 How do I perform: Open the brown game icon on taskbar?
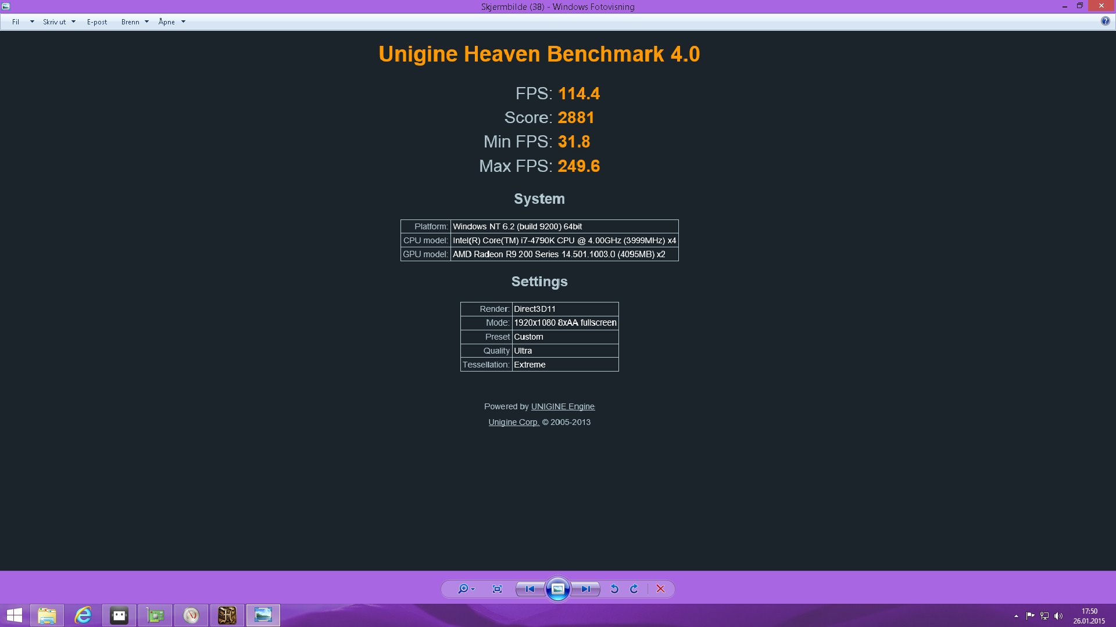pyautogui.click(x=227, y=615)
